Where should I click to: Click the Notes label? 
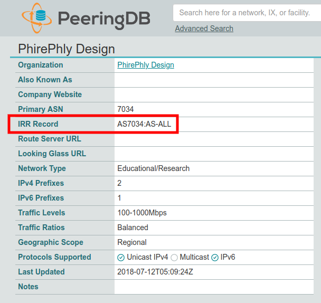pos(28,287)
